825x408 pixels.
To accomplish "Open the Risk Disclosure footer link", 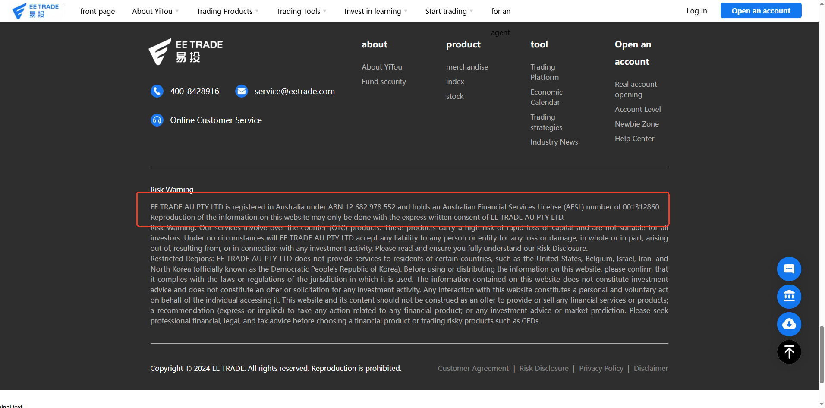I will click(544, 368).
